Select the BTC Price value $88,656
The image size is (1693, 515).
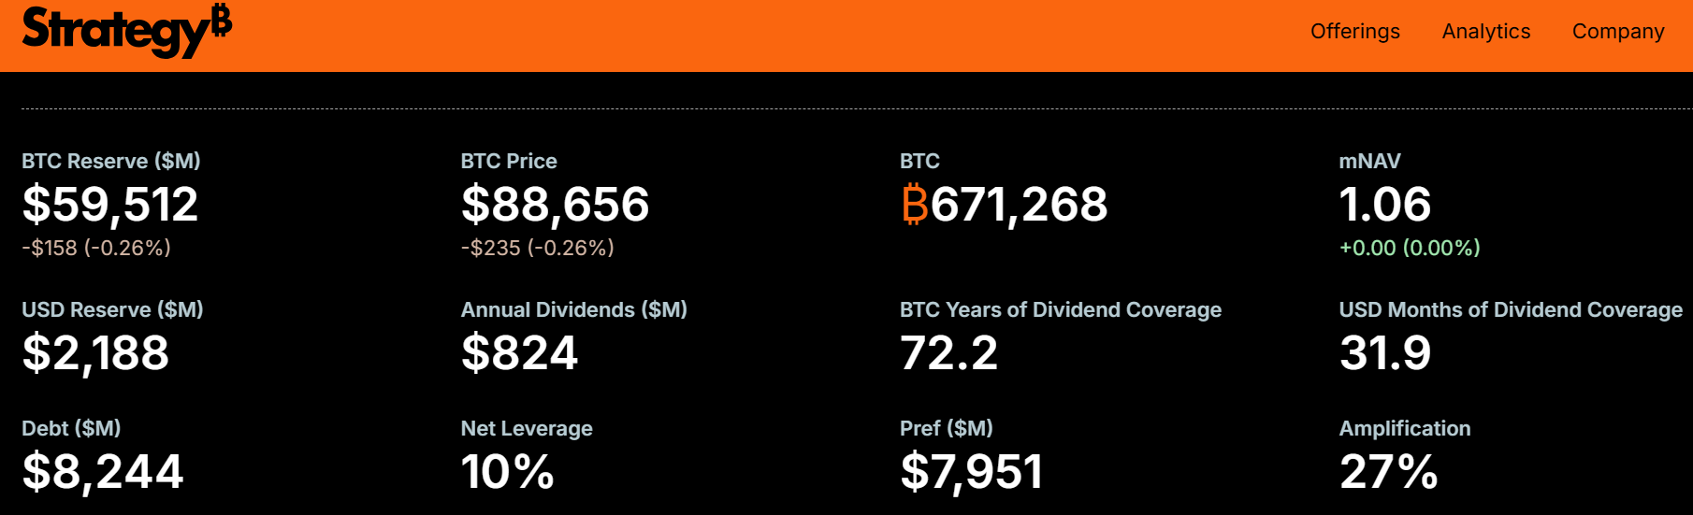(555, 205)
